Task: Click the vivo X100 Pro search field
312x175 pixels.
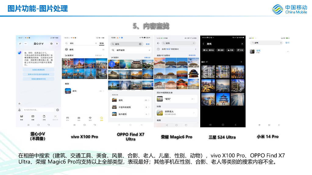Action: tap(81, 43)
